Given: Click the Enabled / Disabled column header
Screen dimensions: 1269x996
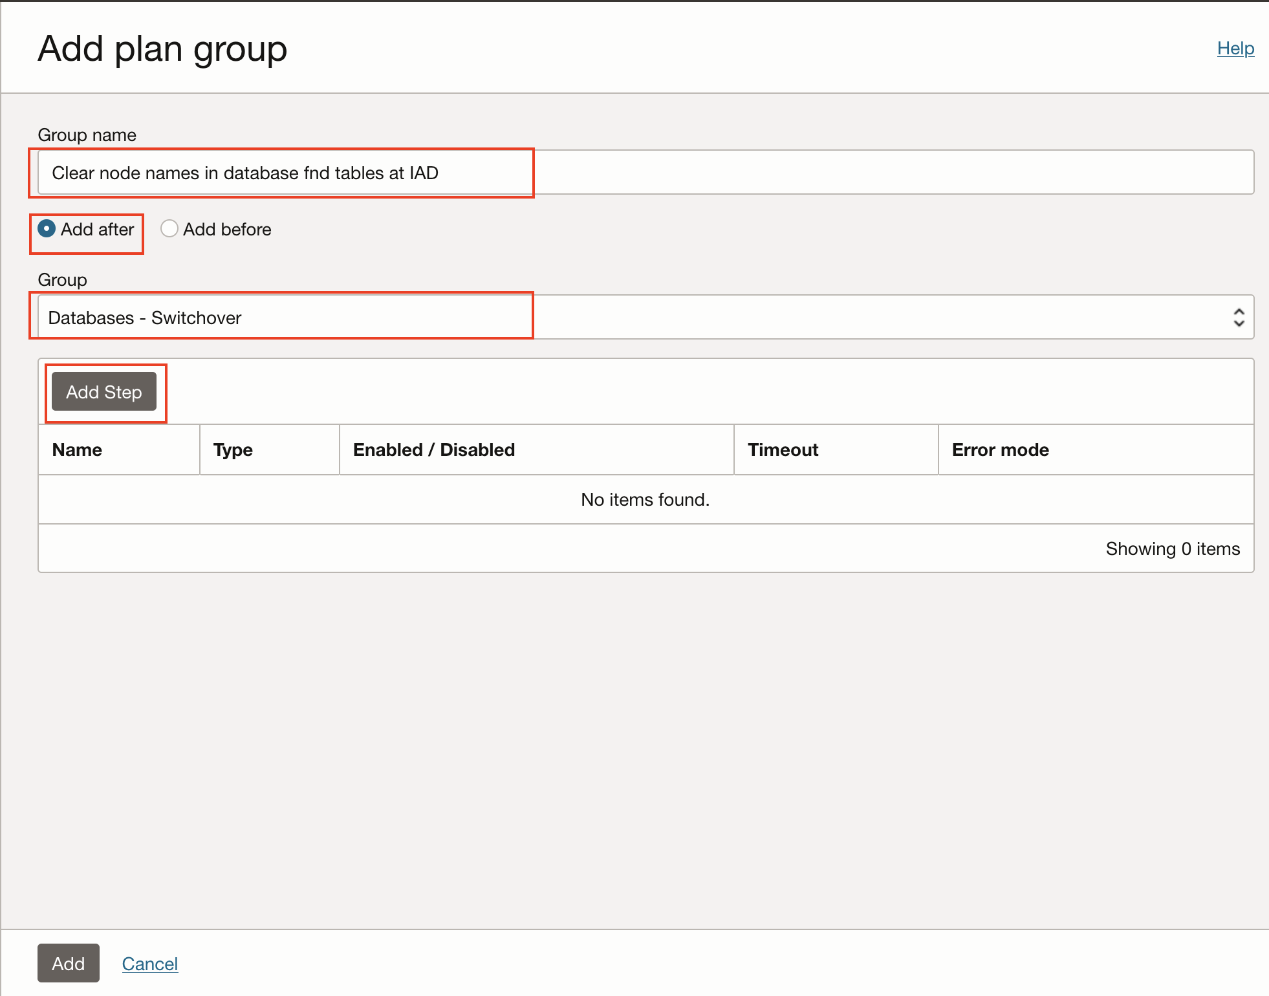Looking at the screenshot, I should coord(433,450).
